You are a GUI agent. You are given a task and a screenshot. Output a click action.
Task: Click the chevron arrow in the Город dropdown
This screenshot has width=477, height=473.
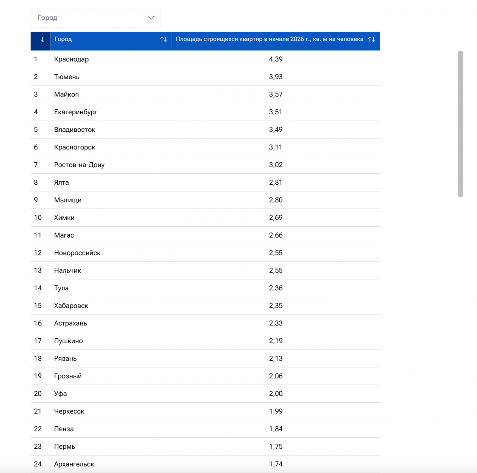click(151, 18)
